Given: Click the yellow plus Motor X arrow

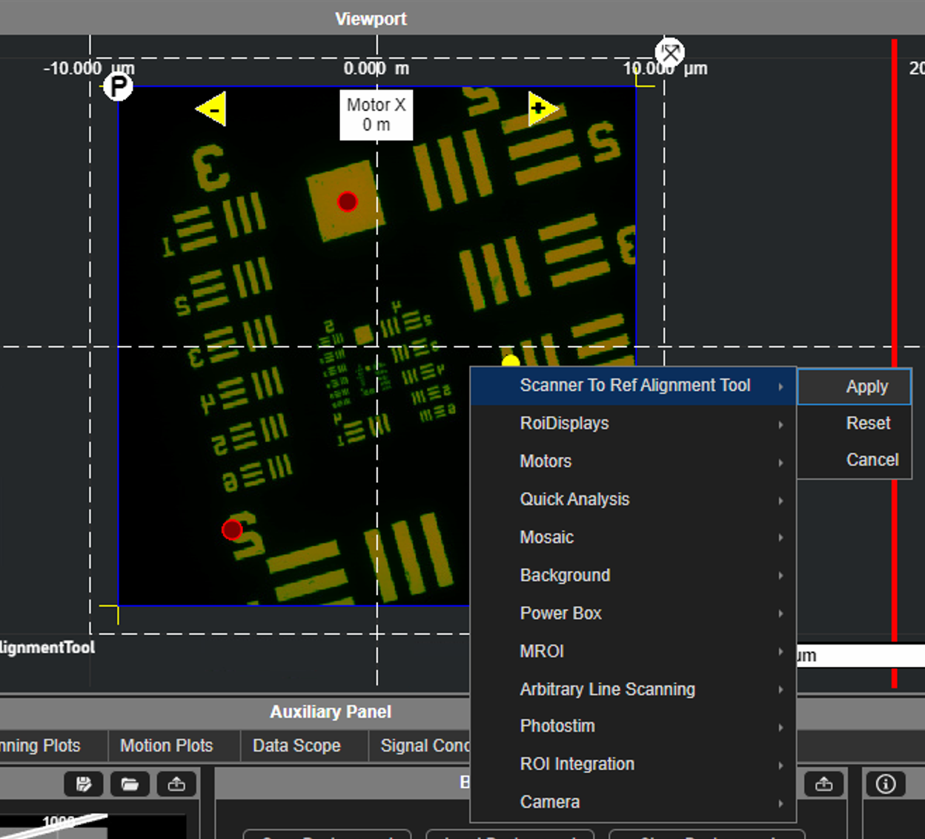Looking at the screenshot, I should pyautogui.click(x=541, y=109).
